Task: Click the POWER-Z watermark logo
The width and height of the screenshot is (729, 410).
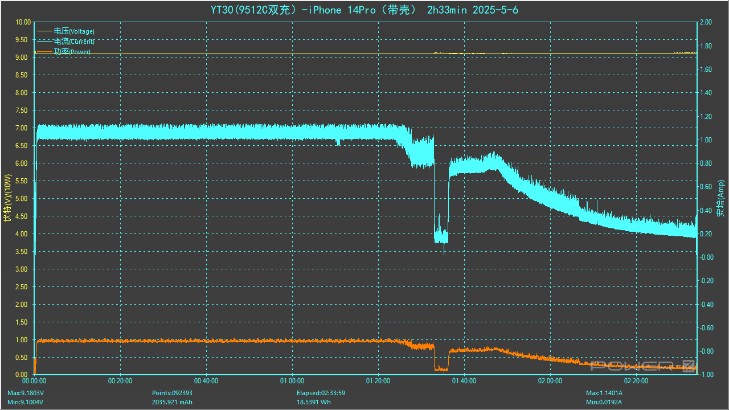Action: 642,366
